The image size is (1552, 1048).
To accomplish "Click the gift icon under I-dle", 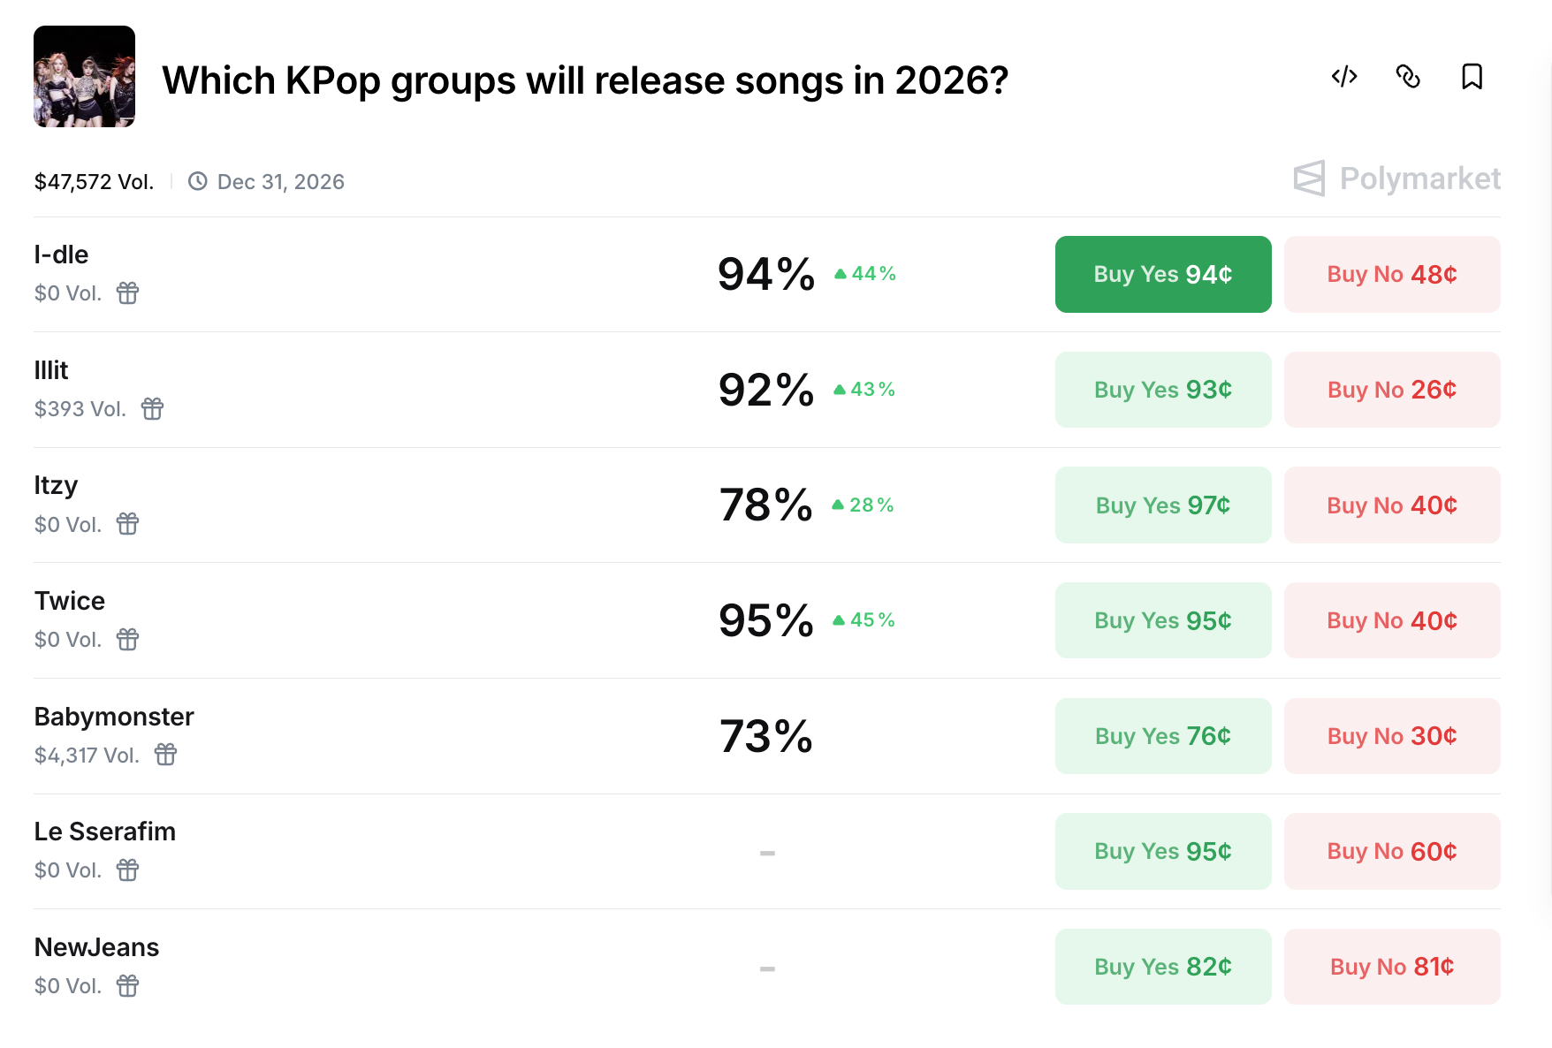I will (x=128, y=292).
